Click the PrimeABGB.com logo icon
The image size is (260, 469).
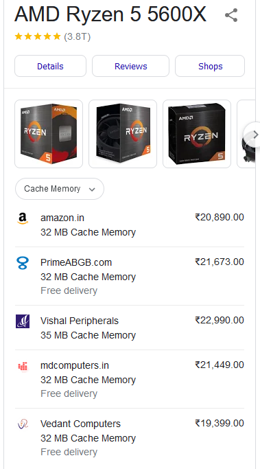coord(23,263)
